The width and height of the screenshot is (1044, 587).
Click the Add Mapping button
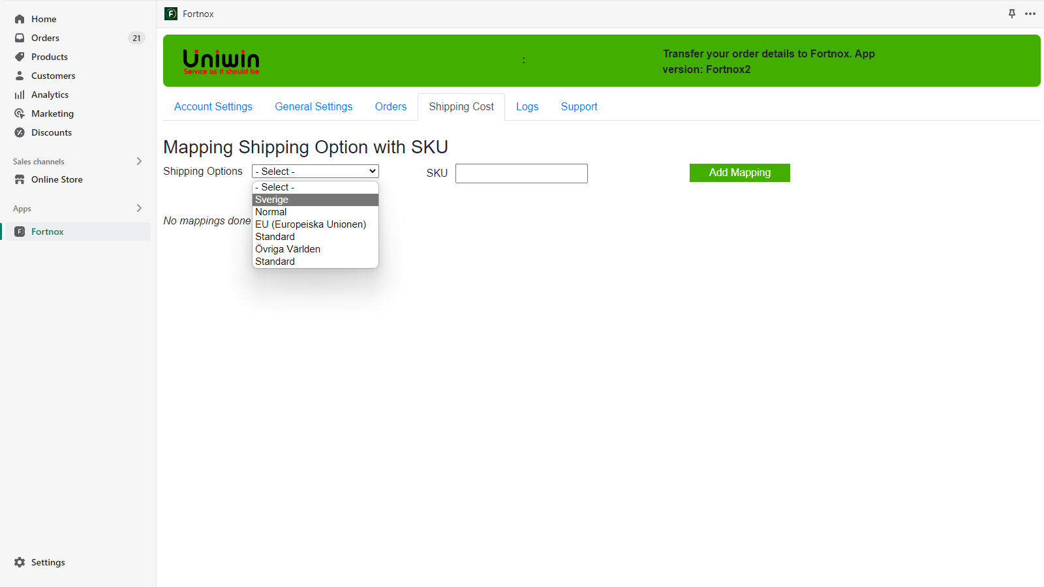point(739,173)
